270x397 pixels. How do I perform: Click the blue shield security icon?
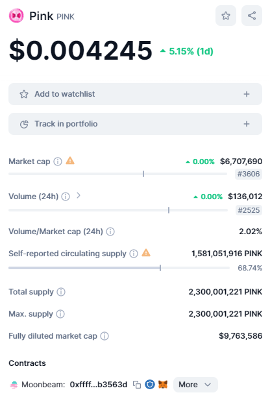150,385
